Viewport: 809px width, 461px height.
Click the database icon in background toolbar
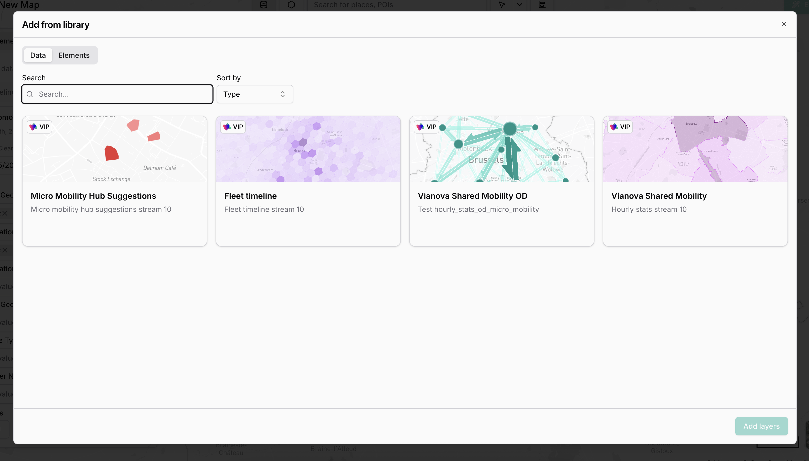(263, 5)
